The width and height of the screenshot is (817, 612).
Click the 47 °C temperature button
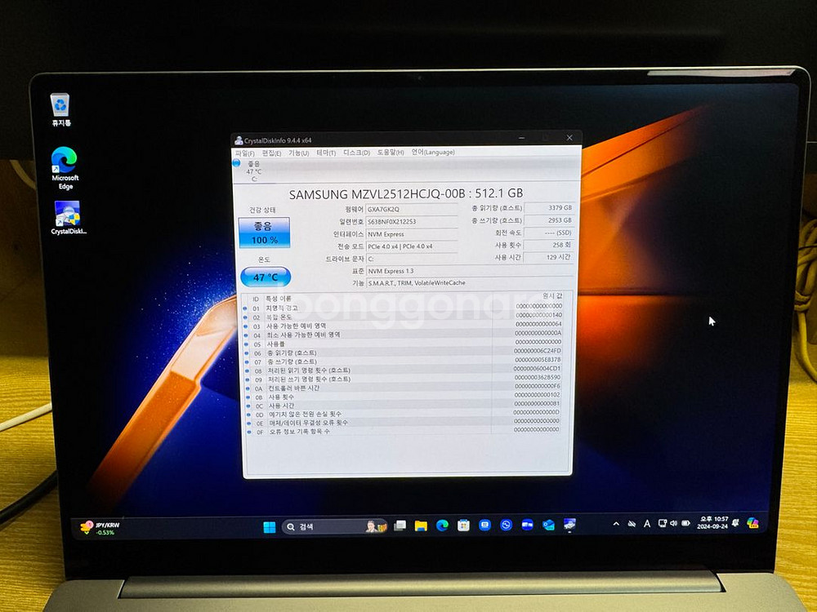(265, 277)
